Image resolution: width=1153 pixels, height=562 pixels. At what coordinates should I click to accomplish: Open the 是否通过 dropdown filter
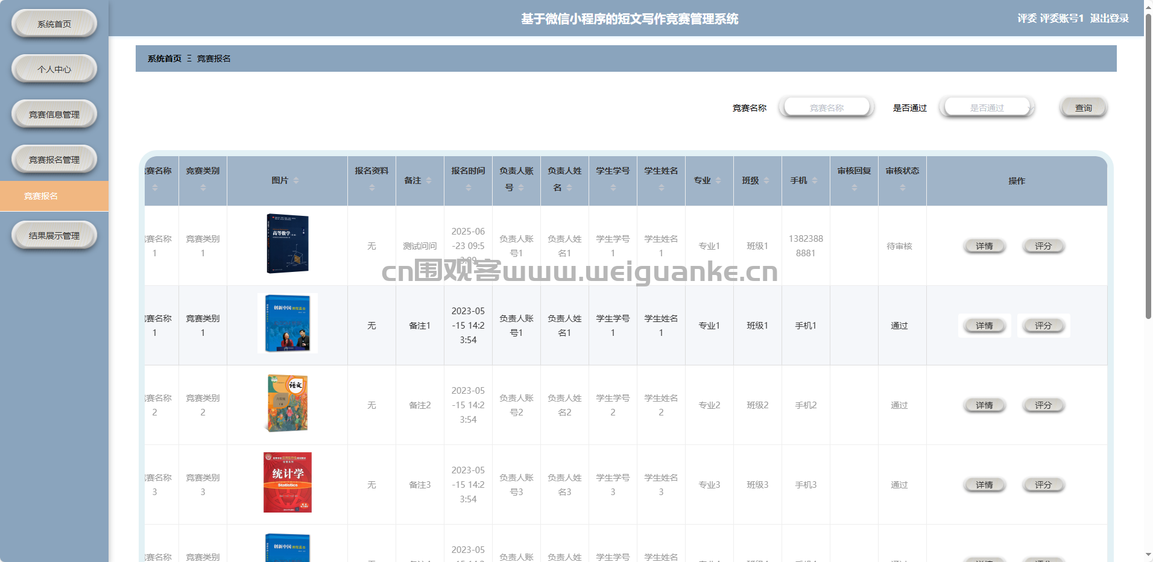click(x=987, y=107)
